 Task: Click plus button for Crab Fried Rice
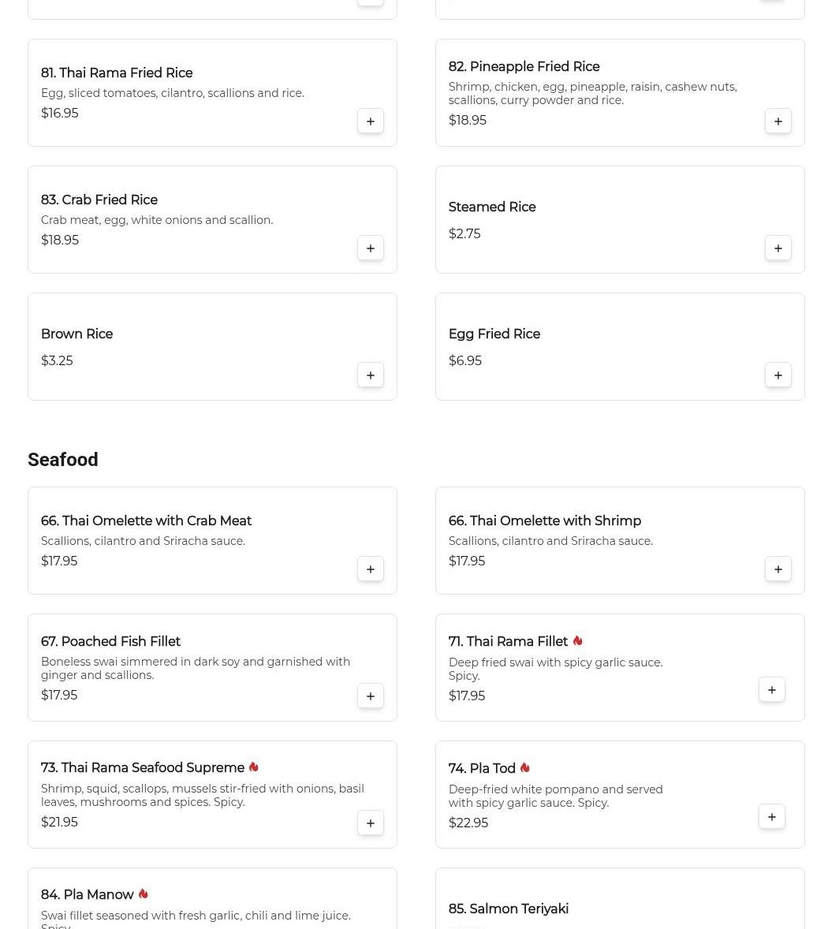pyautogui.click(x=371, y=248)
